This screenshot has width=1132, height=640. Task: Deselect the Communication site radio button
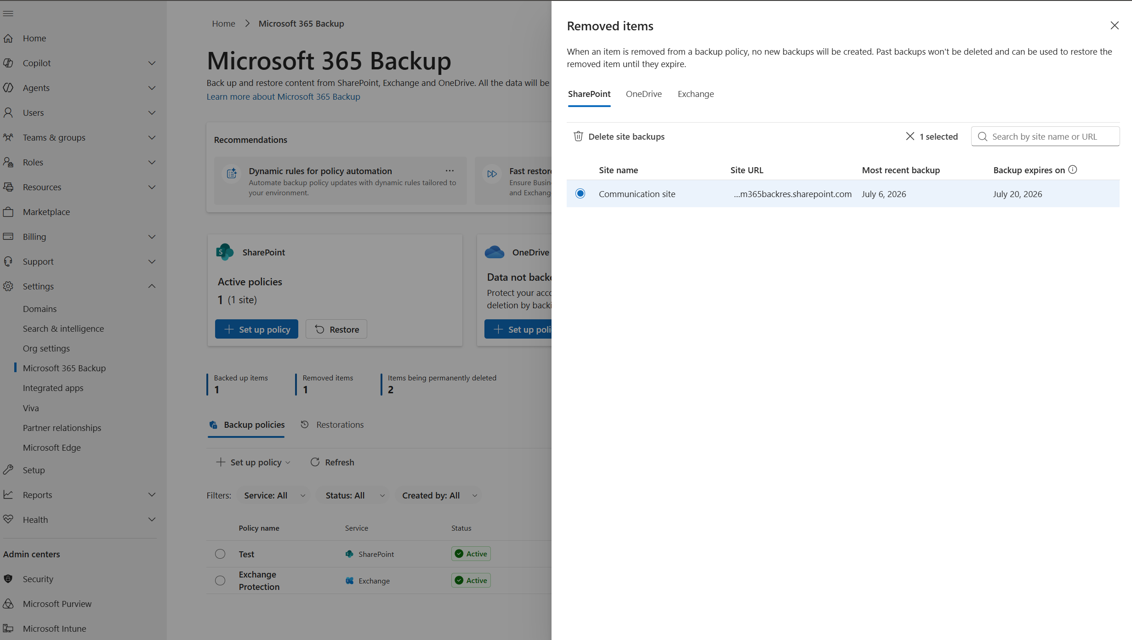pyautogui.click(x=580, y=193)
